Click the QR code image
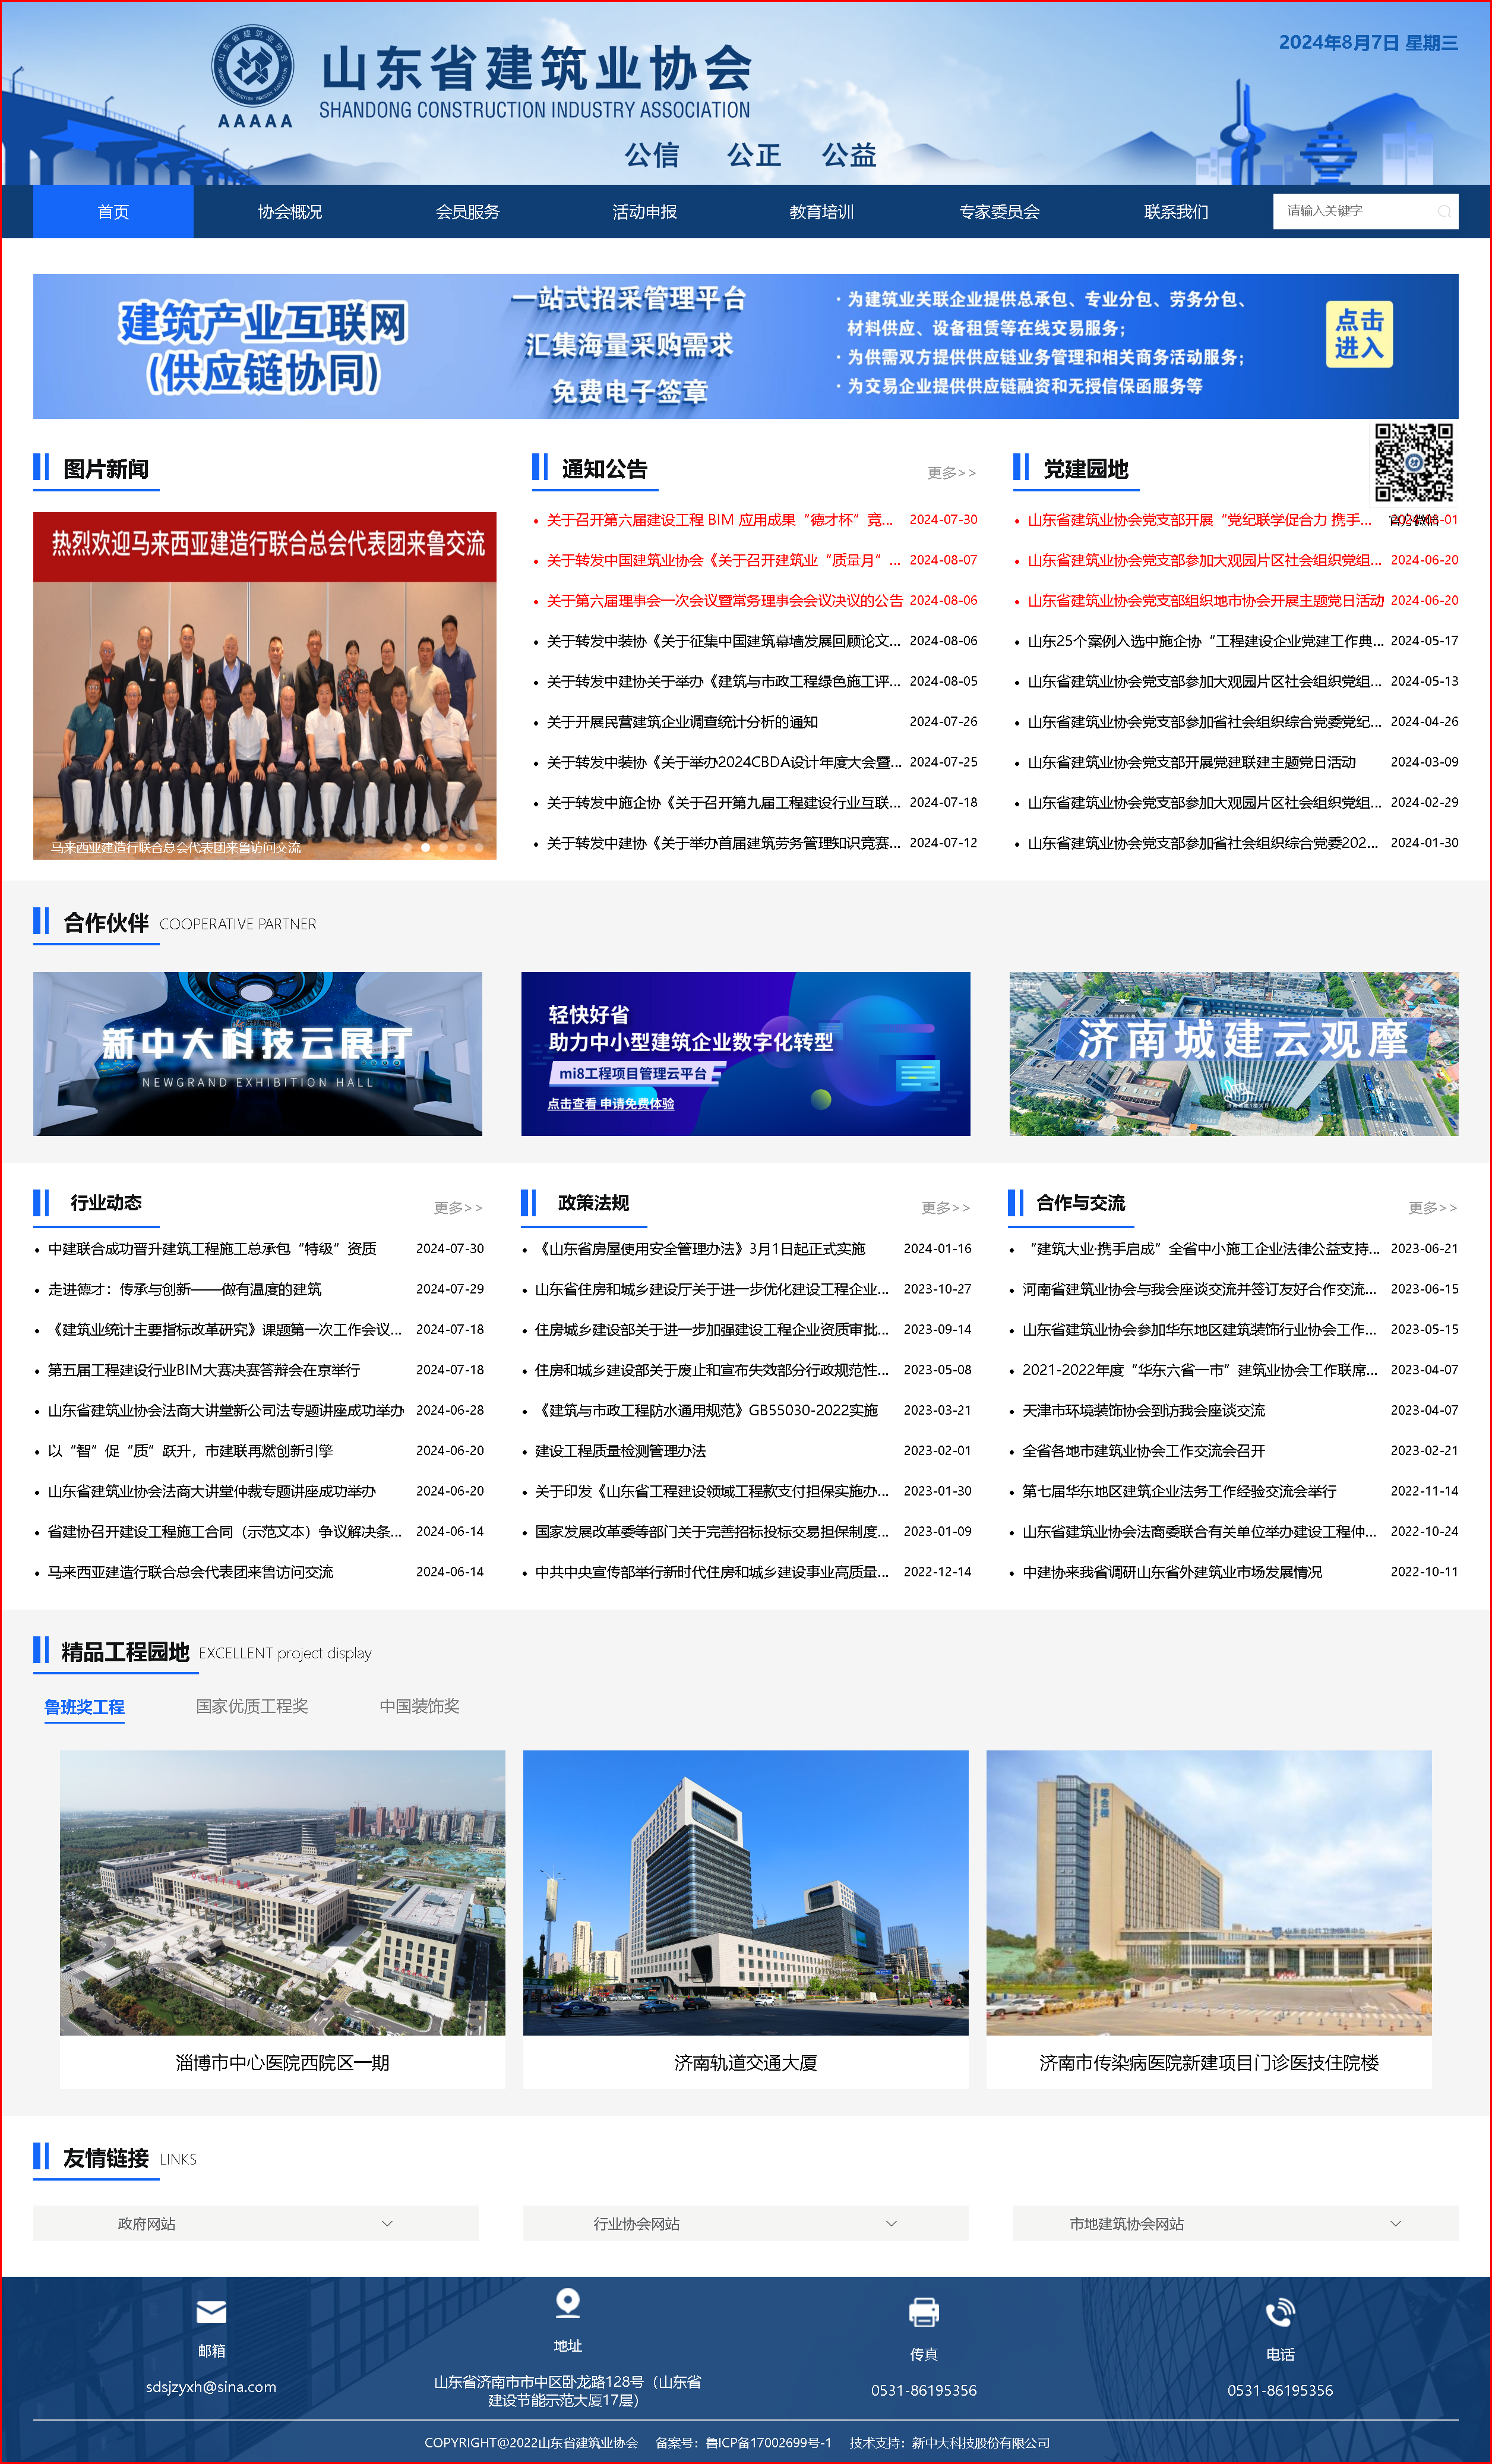 pos(1413,462)
